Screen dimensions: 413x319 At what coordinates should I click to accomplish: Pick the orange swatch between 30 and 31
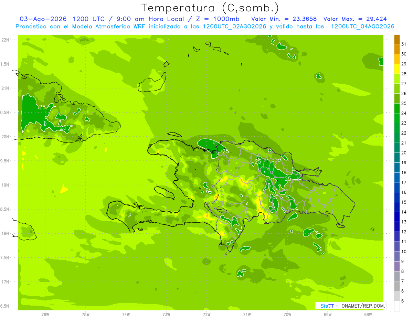(397, 49)
